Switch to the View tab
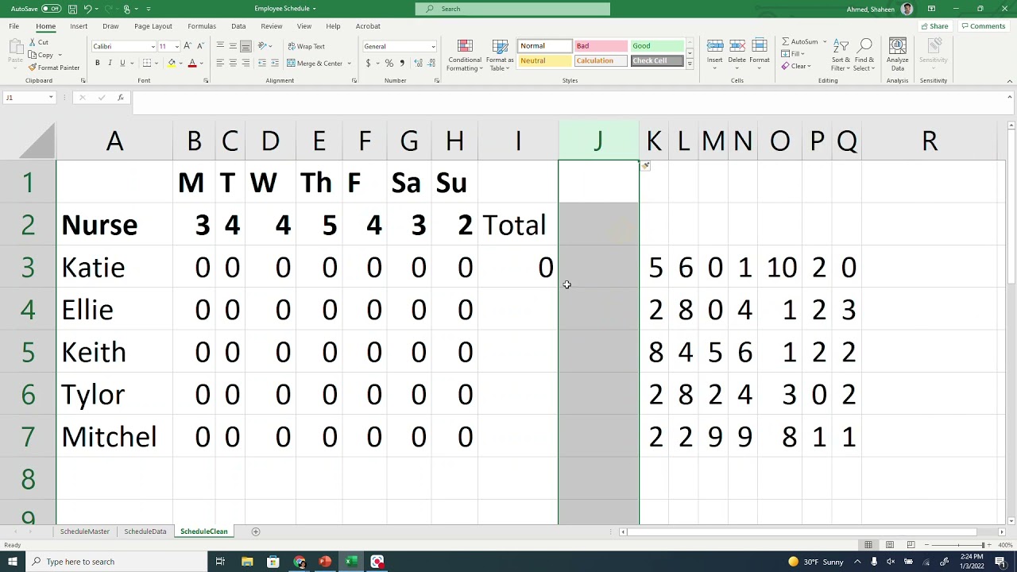1017x572 pixels. tap(304, 26)
